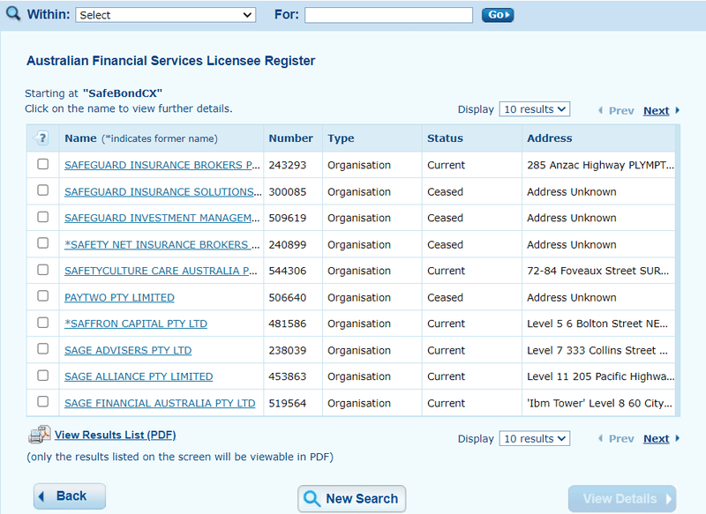The width and height of the screenshot is (706, 514).
Task: Tick checkbox for PAYTWO PTY LIMITED row
Action: click(42, 296)
